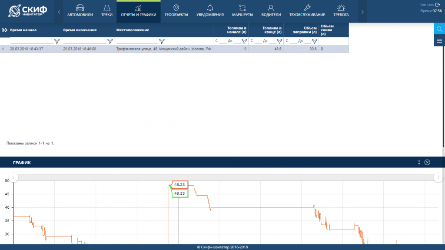The image size is (445, 250).
Task: Focus the 'До' field of Топлива в конце
Action: coord(272,41)
